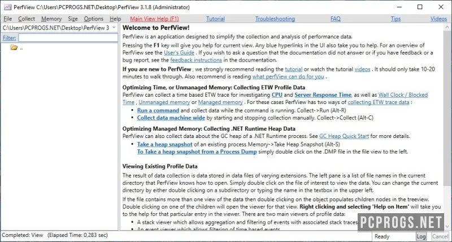The width and height of the screenshot is (452, 242).
Task: Open the Collect menu
Action: (x=27, y=19)
